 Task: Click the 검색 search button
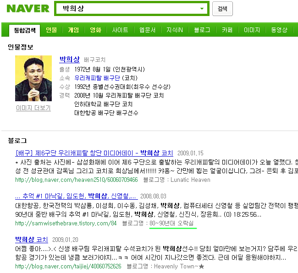point(222,9)
